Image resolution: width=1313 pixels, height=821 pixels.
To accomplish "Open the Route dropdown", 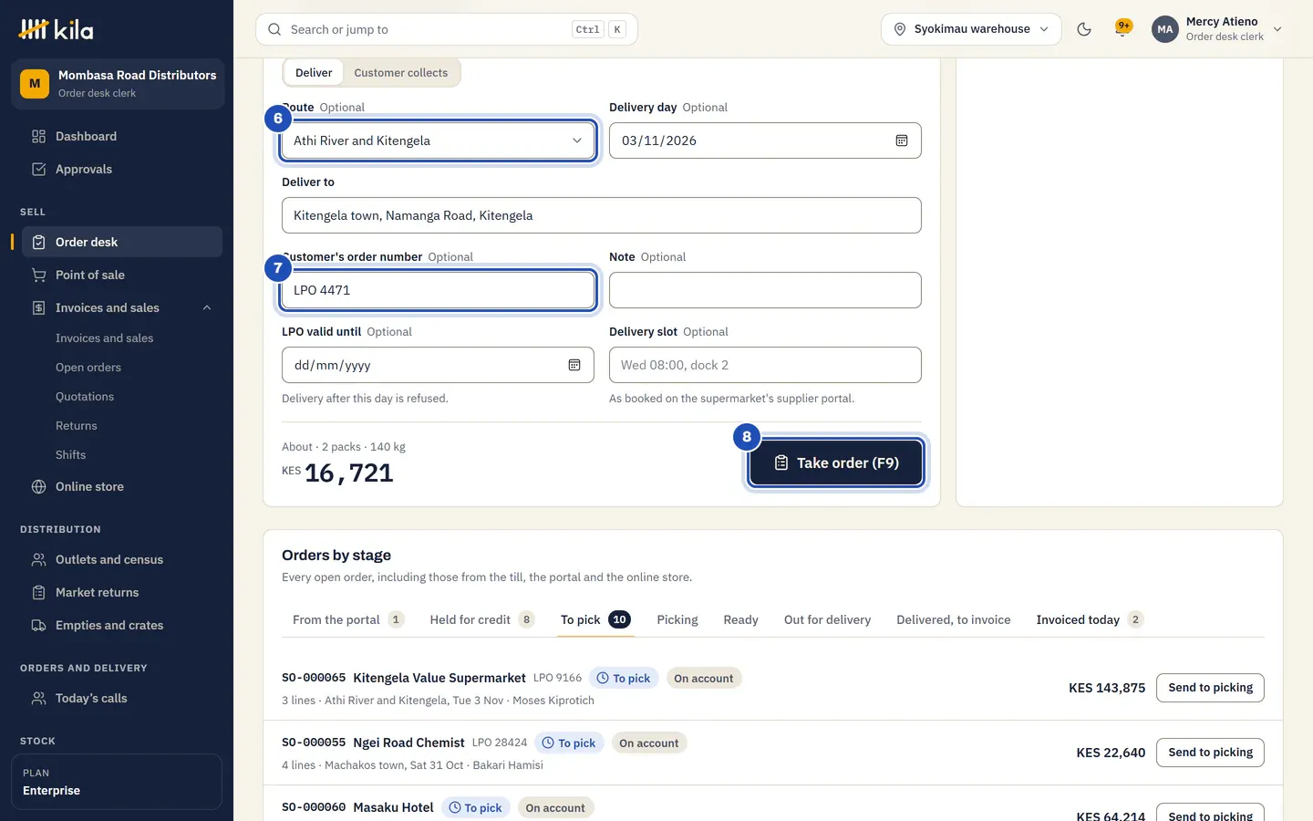I will [x=438, y=140].
